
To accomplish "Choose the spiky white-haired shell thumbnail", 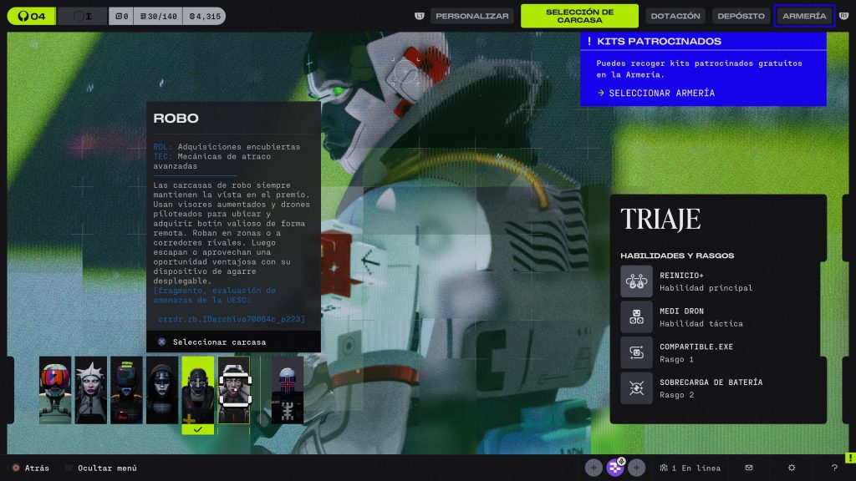I will 91,390.
